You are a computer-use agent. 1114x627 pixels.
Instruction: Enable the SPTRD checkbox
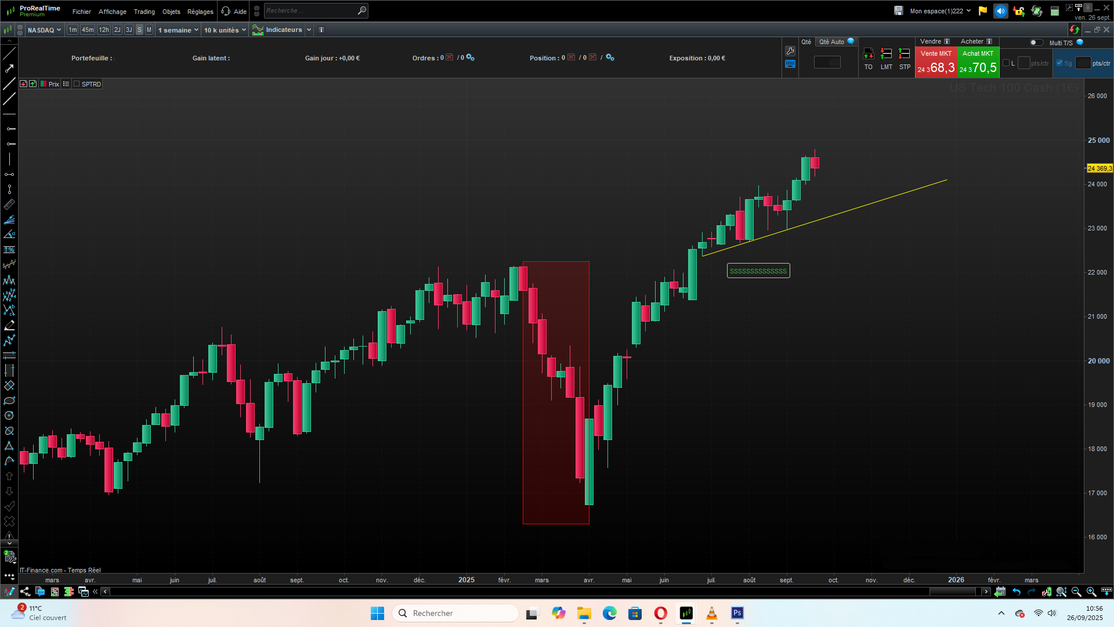(77, 84)
